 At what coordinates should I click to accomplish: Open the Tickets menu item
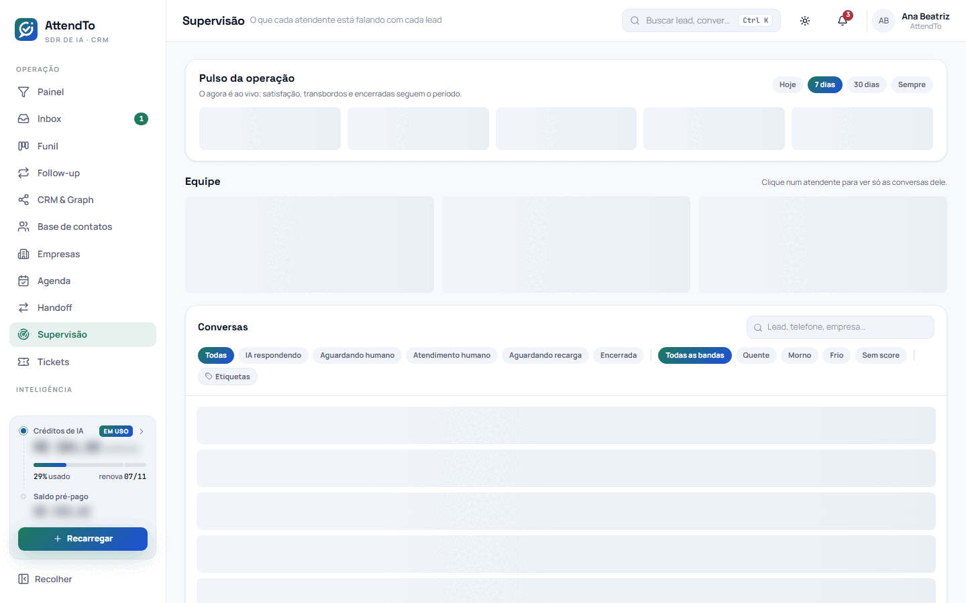[x=83, y=362]
